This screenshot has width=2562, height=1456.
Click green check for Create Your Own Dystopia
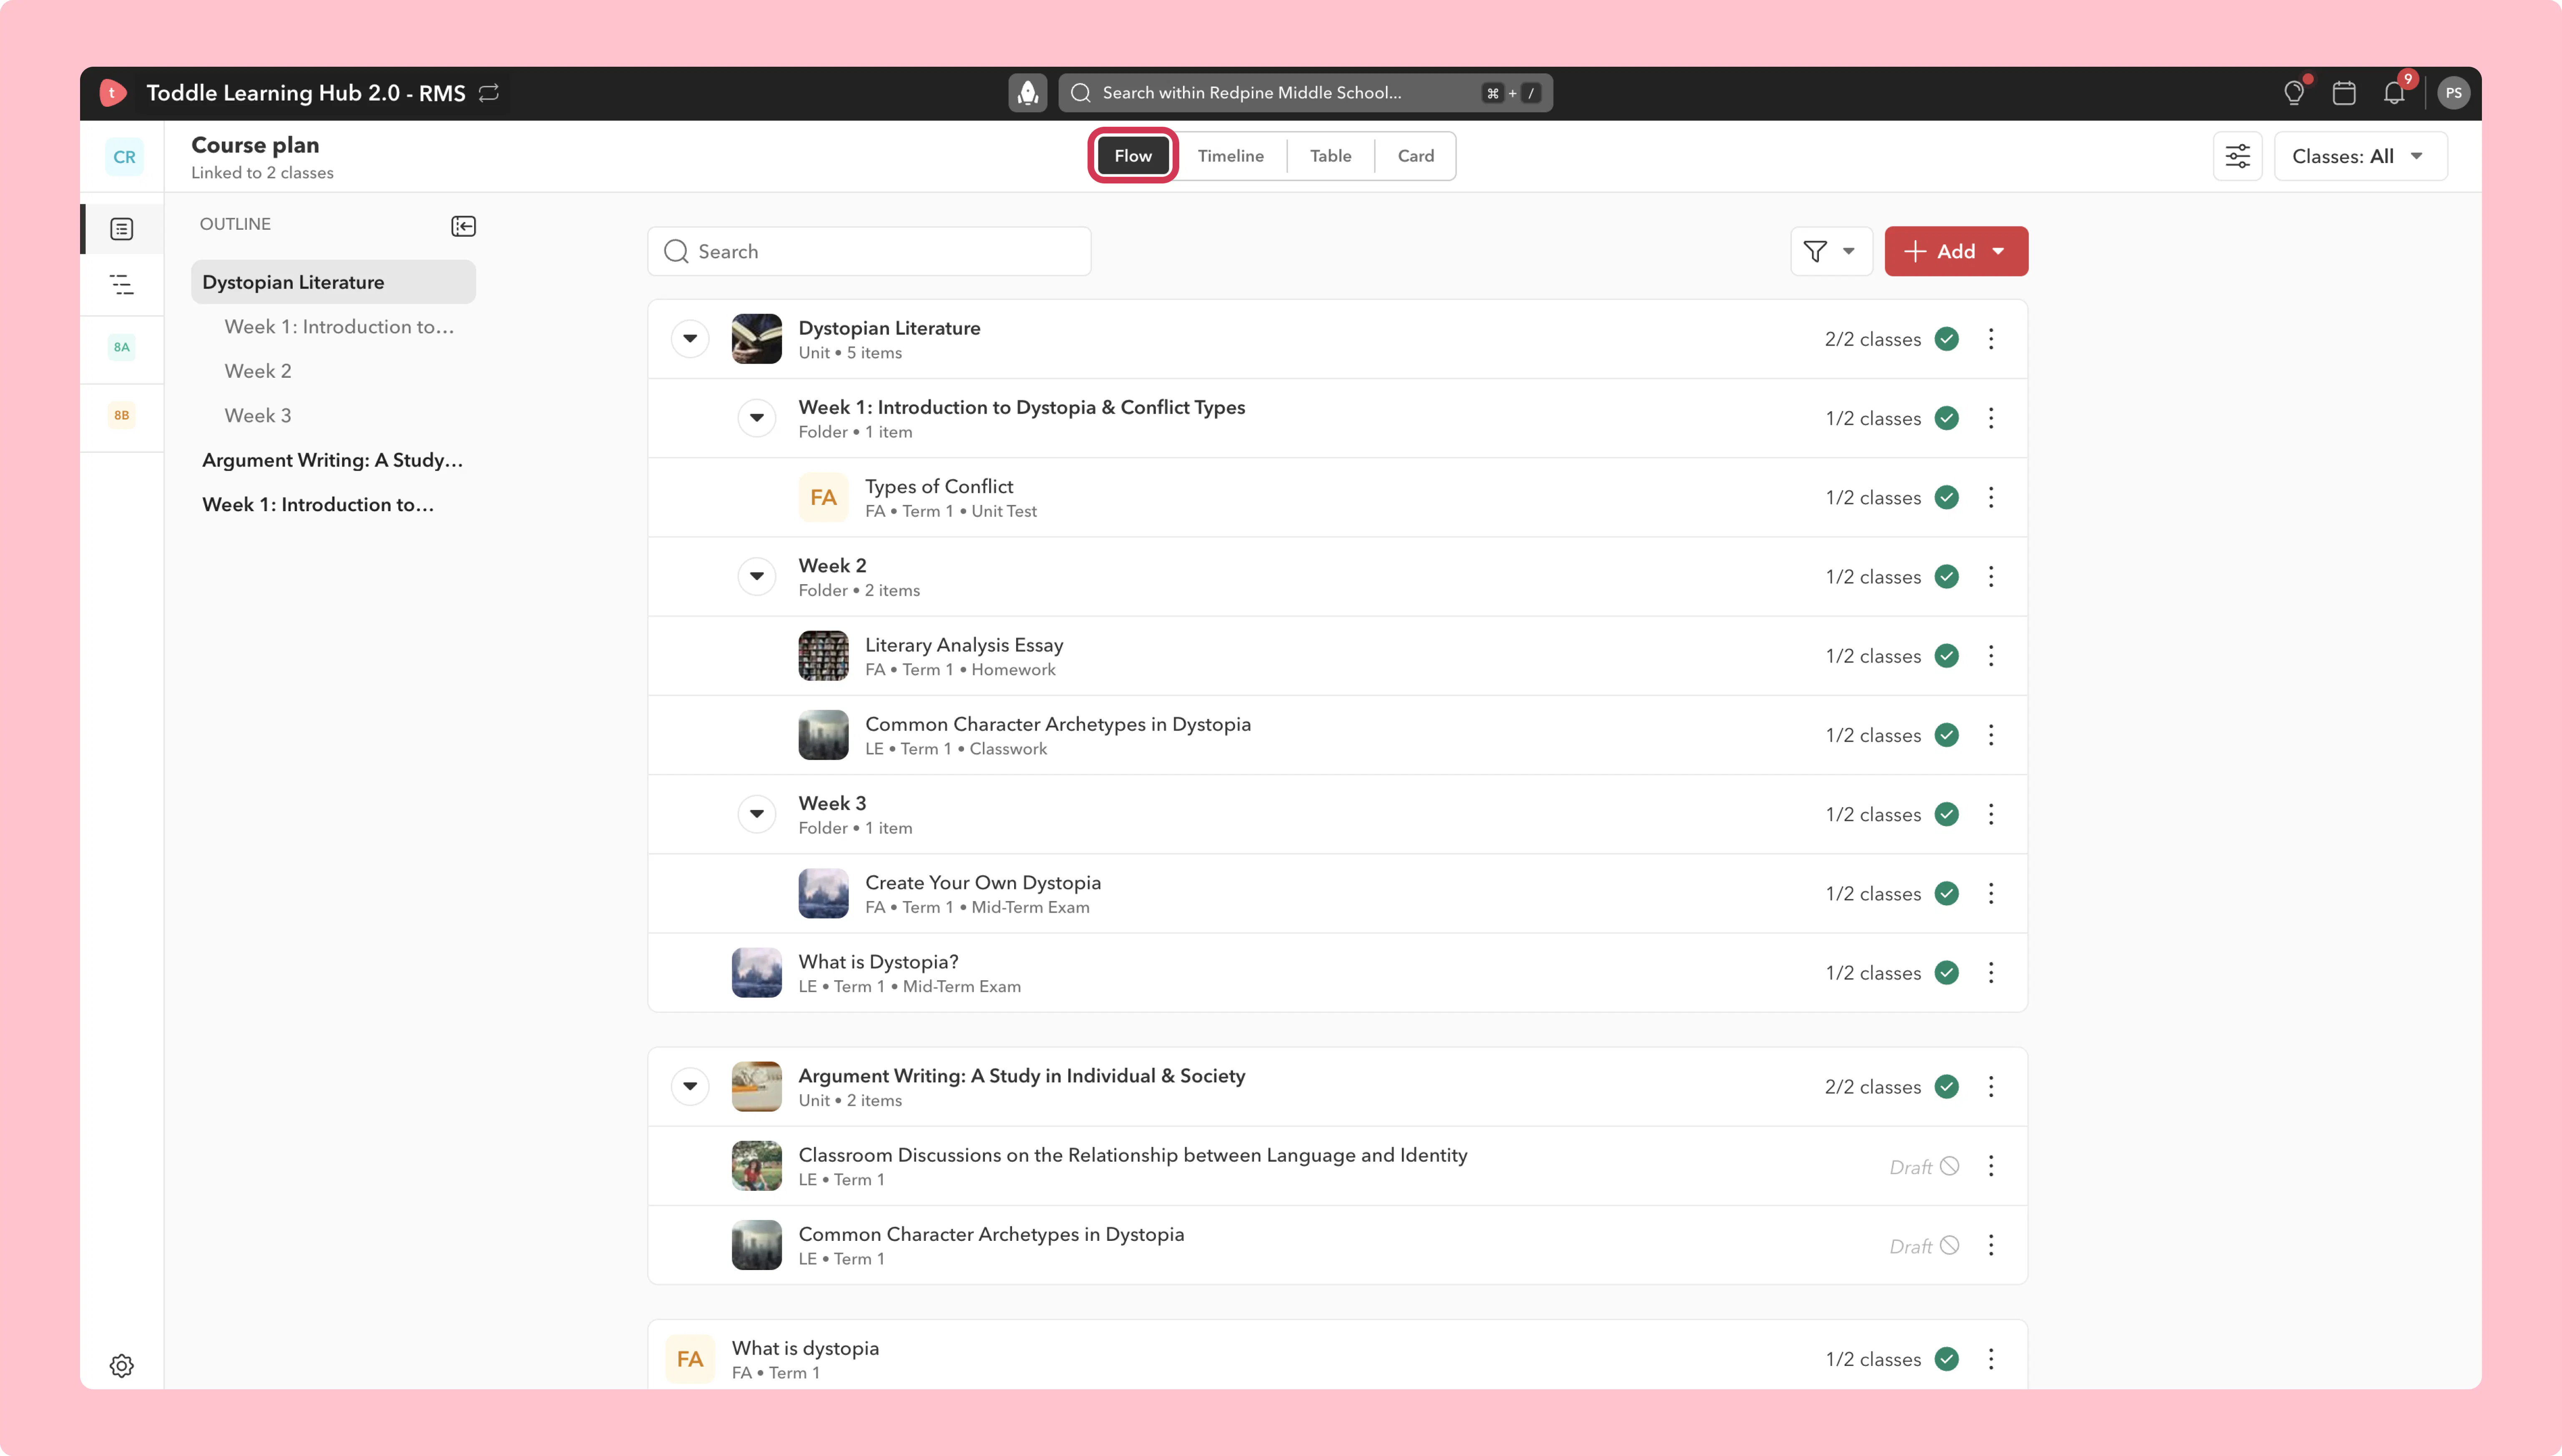click(x=1946, y=894)
